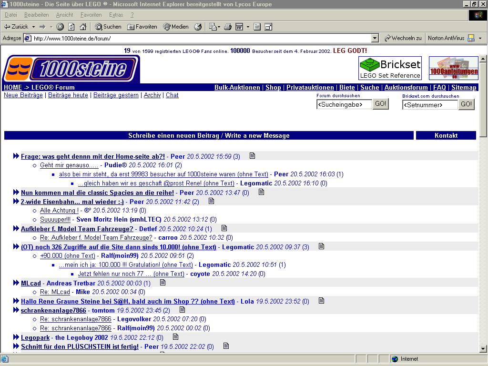The width and height of the screenshot is (488, 366).
Task: Open the Bearbeiten menu
Action: [36, 15]
